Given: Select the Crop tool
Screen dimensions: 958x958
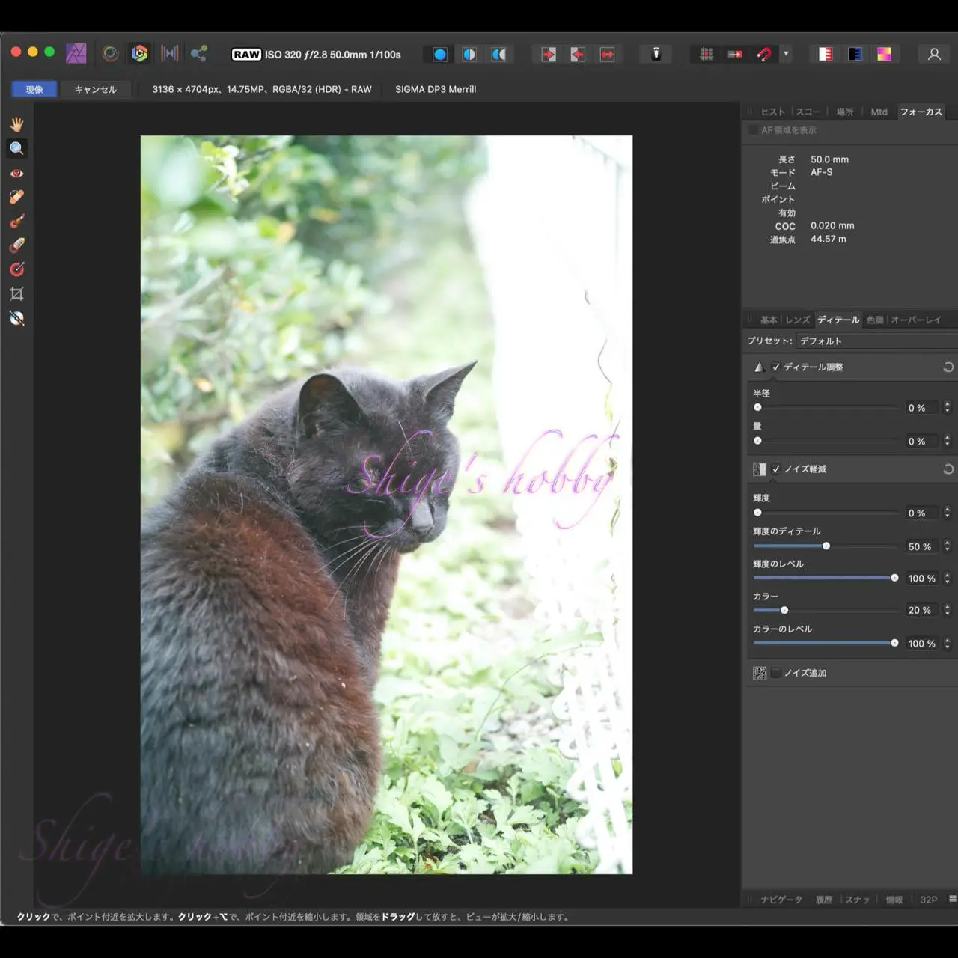Looking at the screenshot, I should point(16,294).
